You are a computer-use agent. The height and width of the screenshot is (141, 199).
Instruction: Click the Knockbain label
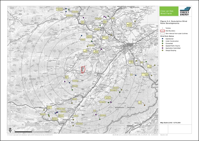point(97,29)
